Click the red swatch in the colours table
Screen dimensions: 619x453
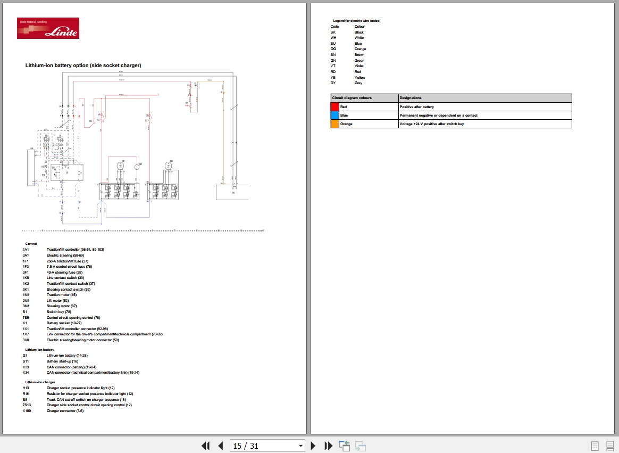point(335,106)
